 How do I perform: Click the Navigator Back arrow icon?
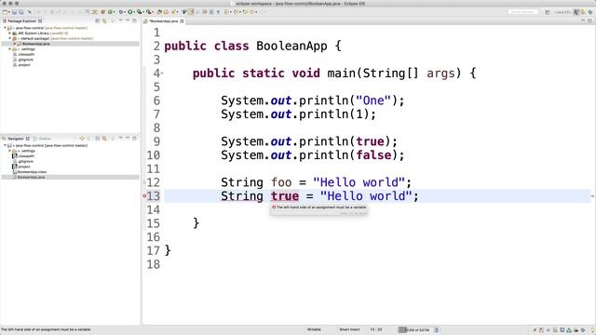pyautogui.click(x=75, y=139)
